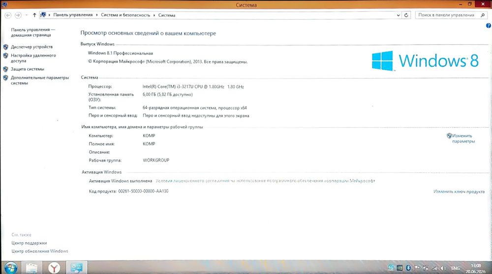Click Перо и сенсорный ввод недоступны text
The image size is (492, 274).
click(196, 115)
